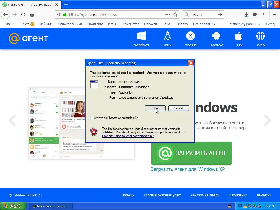The image size is (280, 210).
Task: Click the green padlock security icon
Action: point(65,15)
